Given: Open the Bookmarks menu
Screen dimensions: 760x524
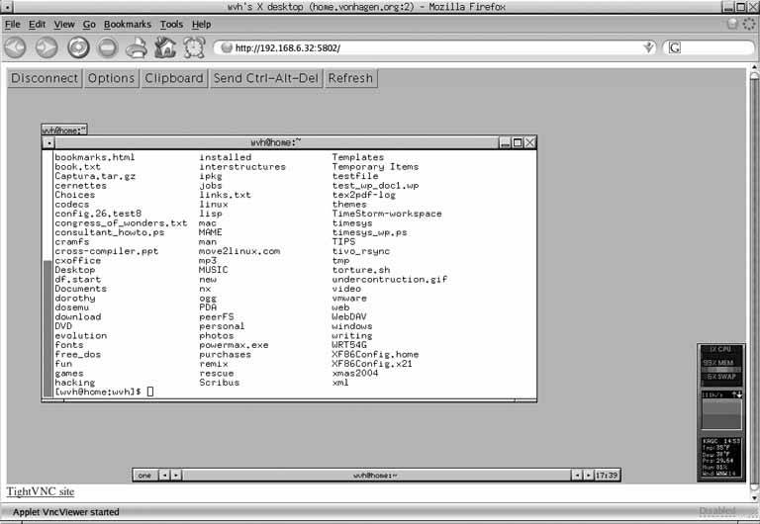Looking at the screenshot, I should click(x=128, y=24).
